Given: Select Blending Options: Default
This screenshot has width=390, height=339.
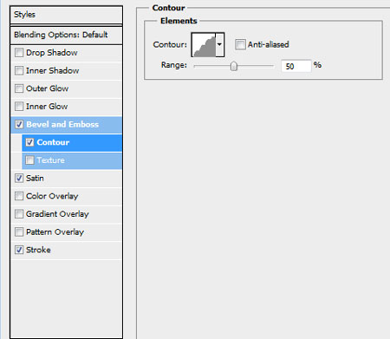Looking at the screenshot, I should pos(66,36).
